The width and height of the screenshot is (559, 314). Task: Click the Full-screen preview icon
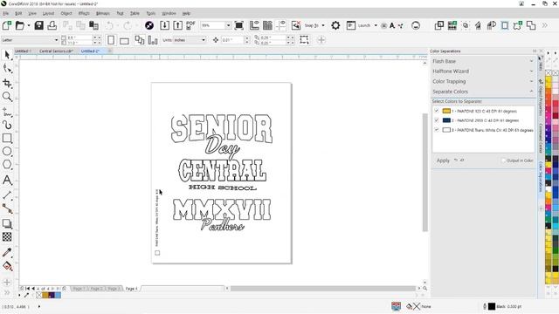(239, 25)
